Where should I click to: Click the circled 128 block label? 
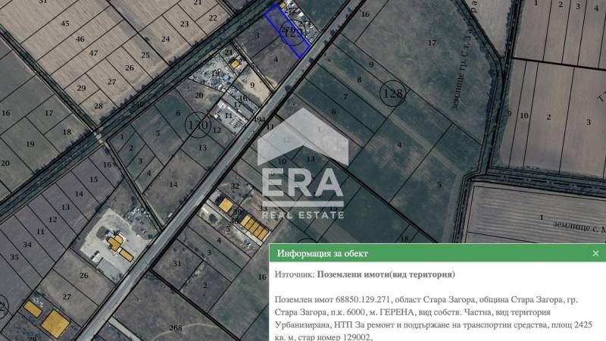393,93
